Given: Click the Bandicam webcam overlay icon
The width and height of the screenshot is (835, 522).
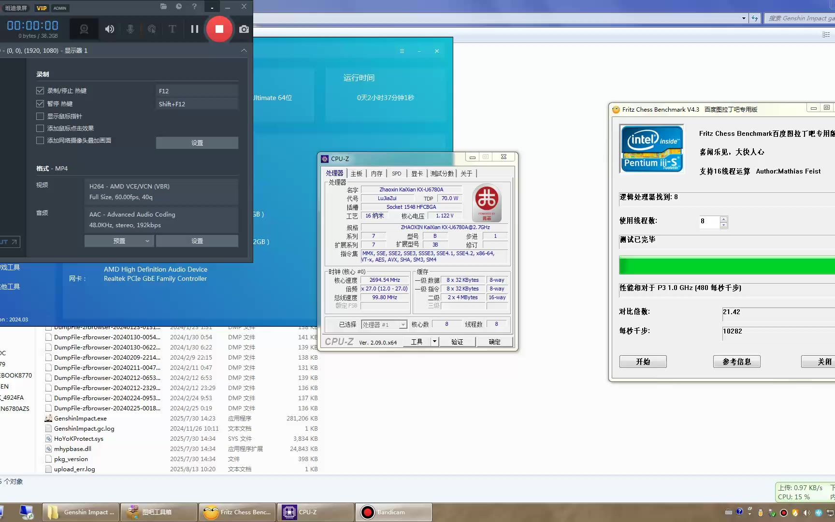Looking at the screenshot, I should click(x=84, y=29).
